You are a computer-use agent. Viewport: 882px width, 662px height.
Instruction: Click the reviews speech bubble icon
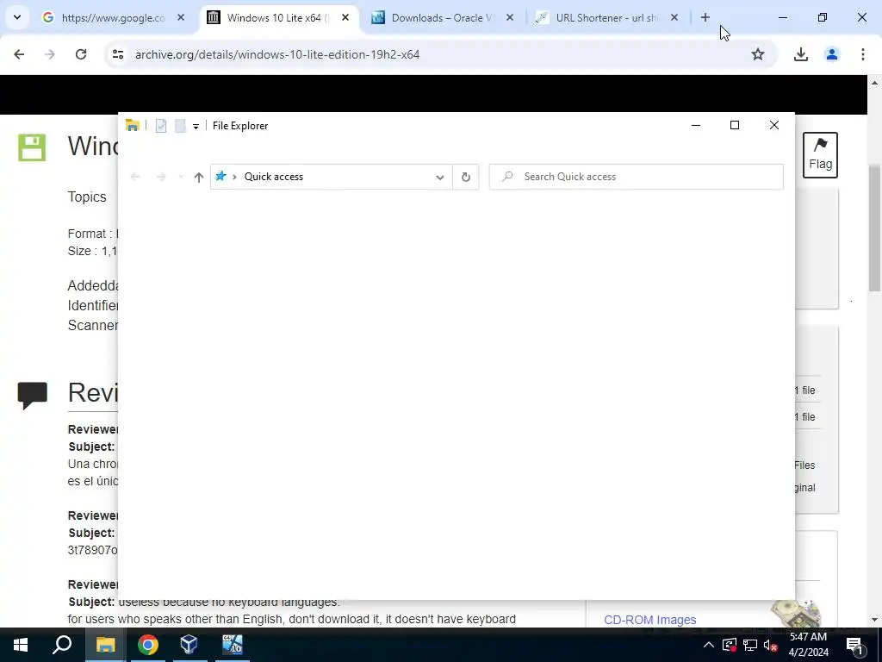[x=32, y=396]
